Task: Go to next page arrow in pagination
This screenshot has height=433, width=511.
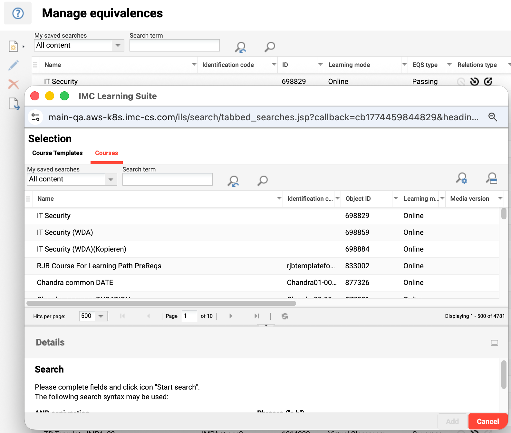Action: pos(231,316)
